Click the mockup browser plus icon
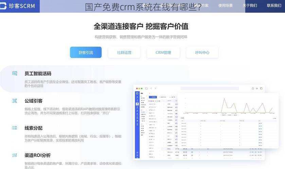The image size is (285, 169). (x=257, y=88)
